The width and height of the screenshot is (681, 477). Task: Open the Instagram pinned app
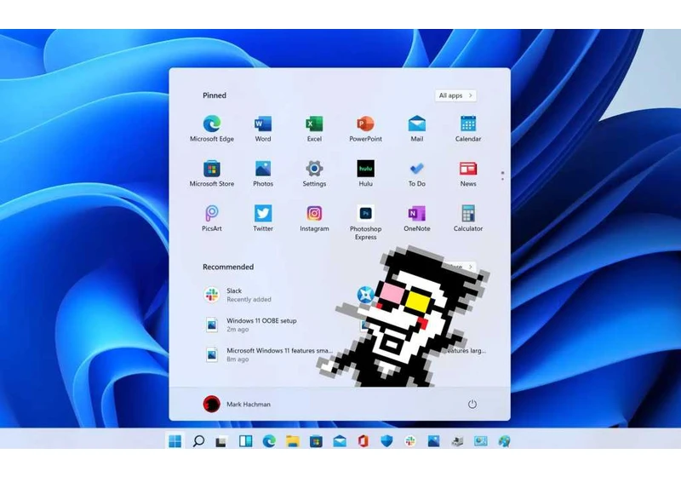click(314, 218)
